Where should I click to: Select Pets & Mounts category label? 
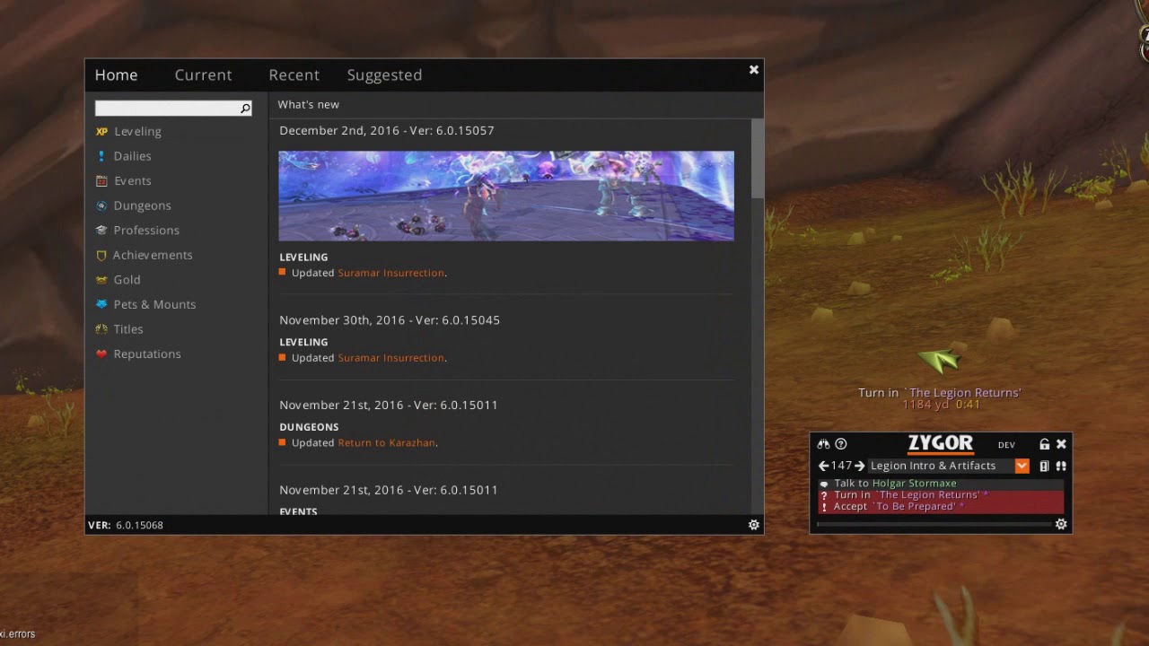(x=154, y=304)
